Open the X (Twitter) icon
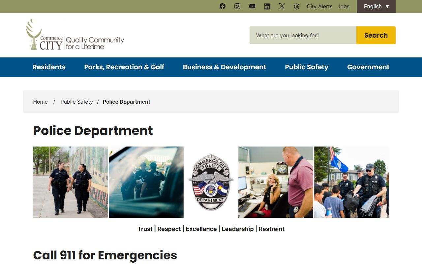 coord(282,6)
